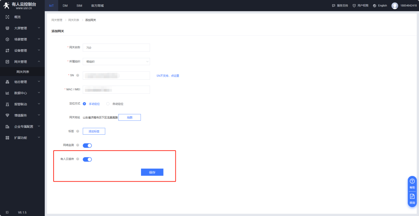The height and width of the screenshot is (216, 419).
Task: Open the SN不支持，点这里 link
Action: [x=168, y=76]
